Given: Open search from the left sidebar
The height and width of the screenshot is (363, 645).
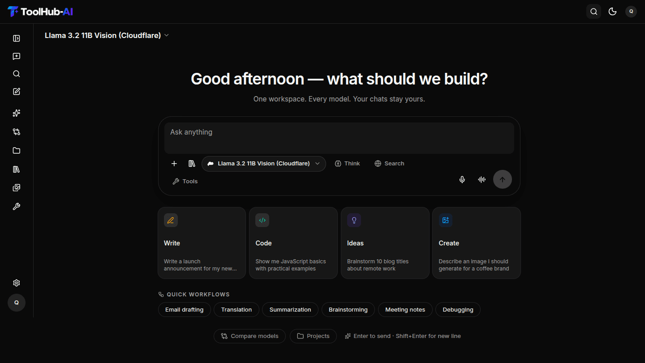Looking at the screenshot, I should point(17,74).
